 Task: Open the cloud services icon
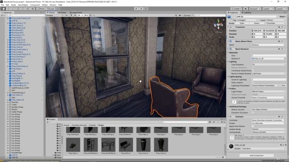point(246,9)
